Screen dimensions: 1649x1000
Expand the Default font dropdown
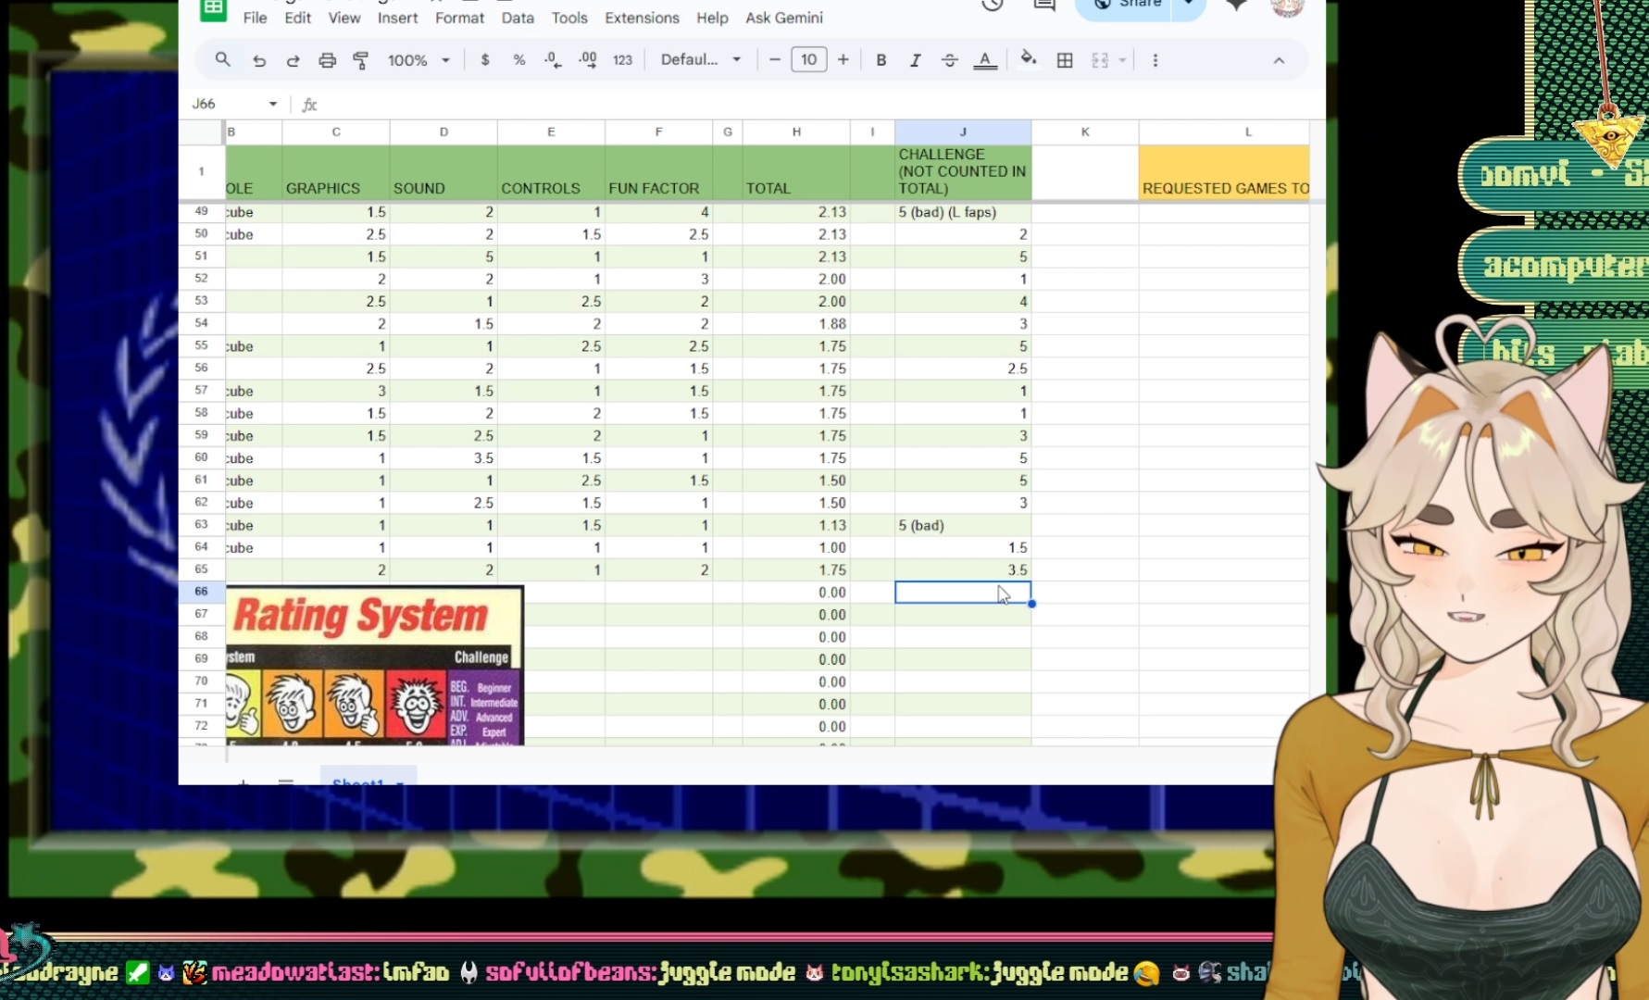click(x=701, y=59)
